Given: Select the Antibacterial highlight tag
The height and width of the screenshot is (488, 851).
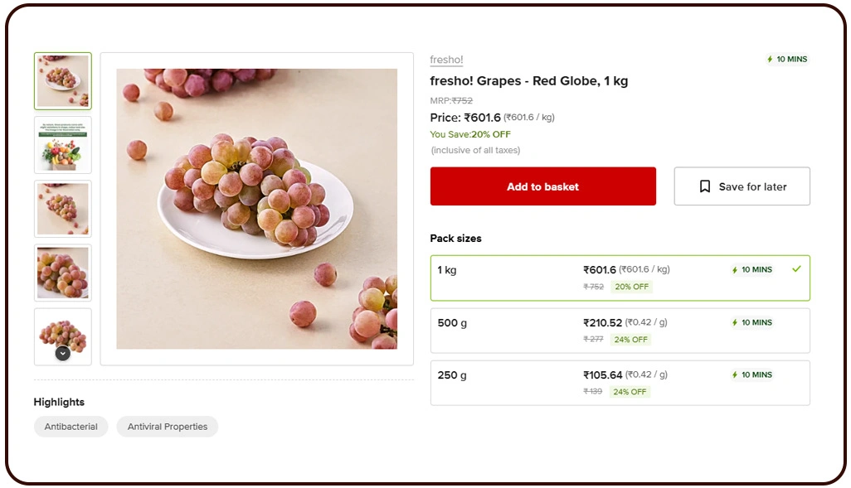Looking at the screenshot, I should [x=71, y=427].
